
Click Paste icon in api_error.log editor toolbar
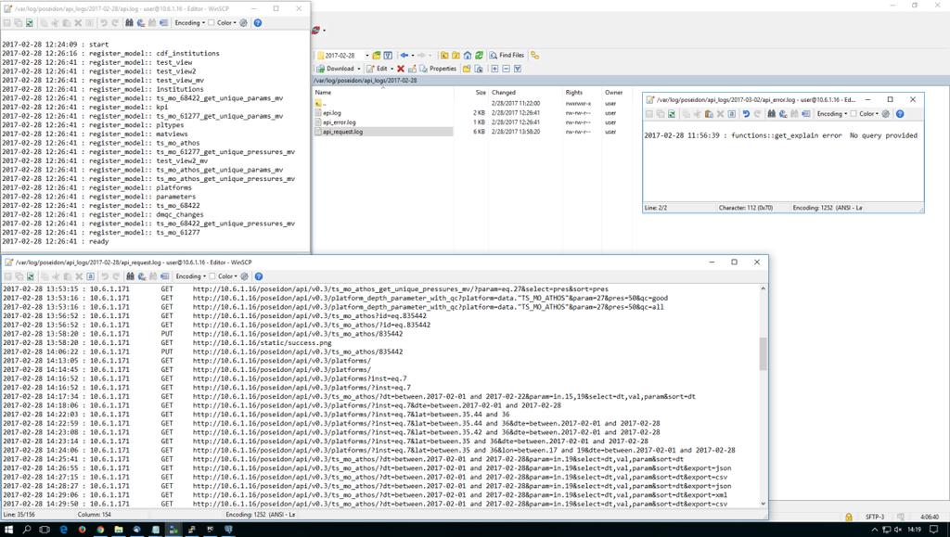709,114
